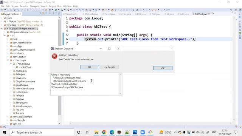242x136 pixels.
Task: Open the New wizard dropdown arrow
Action: click(5, 10)
